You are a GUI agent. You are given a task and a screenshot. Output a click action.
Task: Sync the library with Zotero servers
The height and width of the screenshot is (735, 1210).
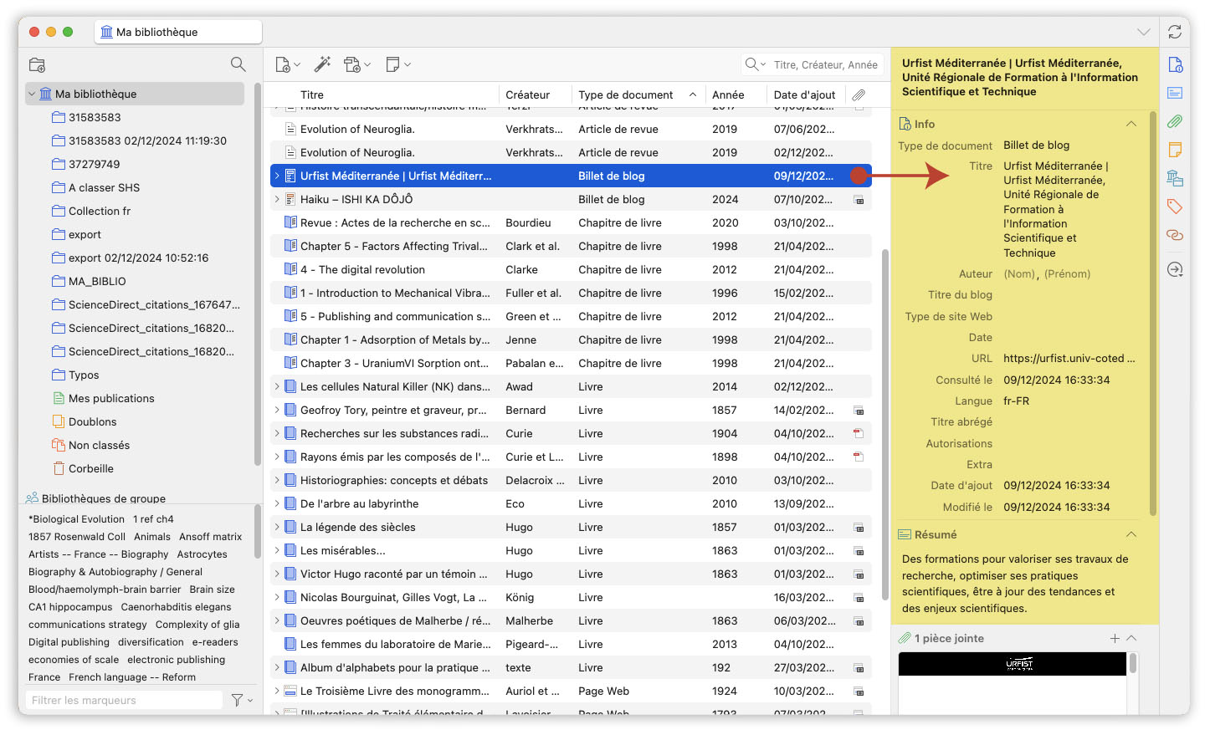point(1175,31)
